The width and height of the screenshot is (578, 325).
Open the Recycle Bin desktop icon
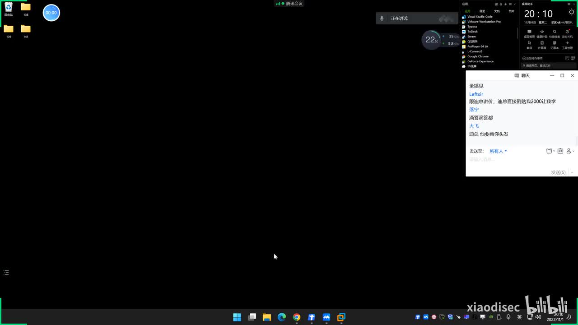click(9, 9)
